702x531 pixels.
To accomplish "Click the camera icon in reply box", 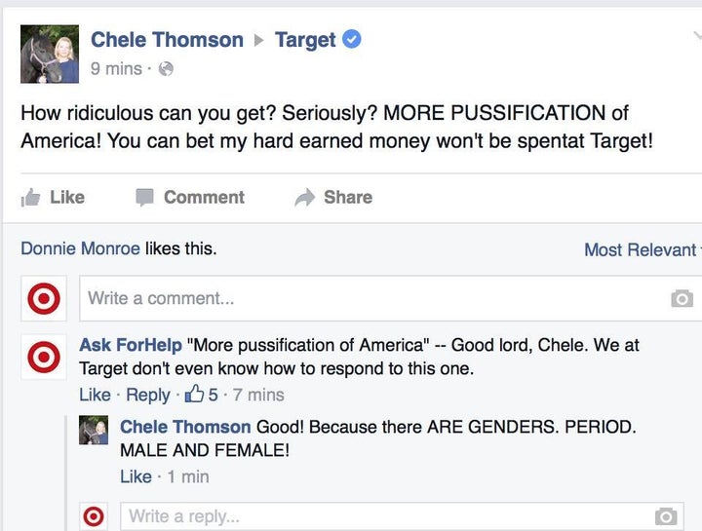I will click(666, 516).
